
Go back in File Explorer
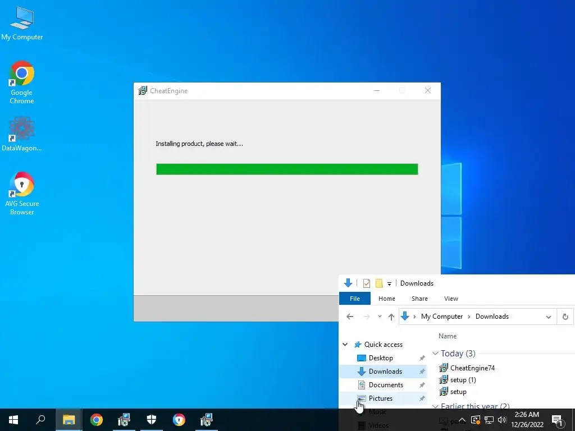pos(350,317)
